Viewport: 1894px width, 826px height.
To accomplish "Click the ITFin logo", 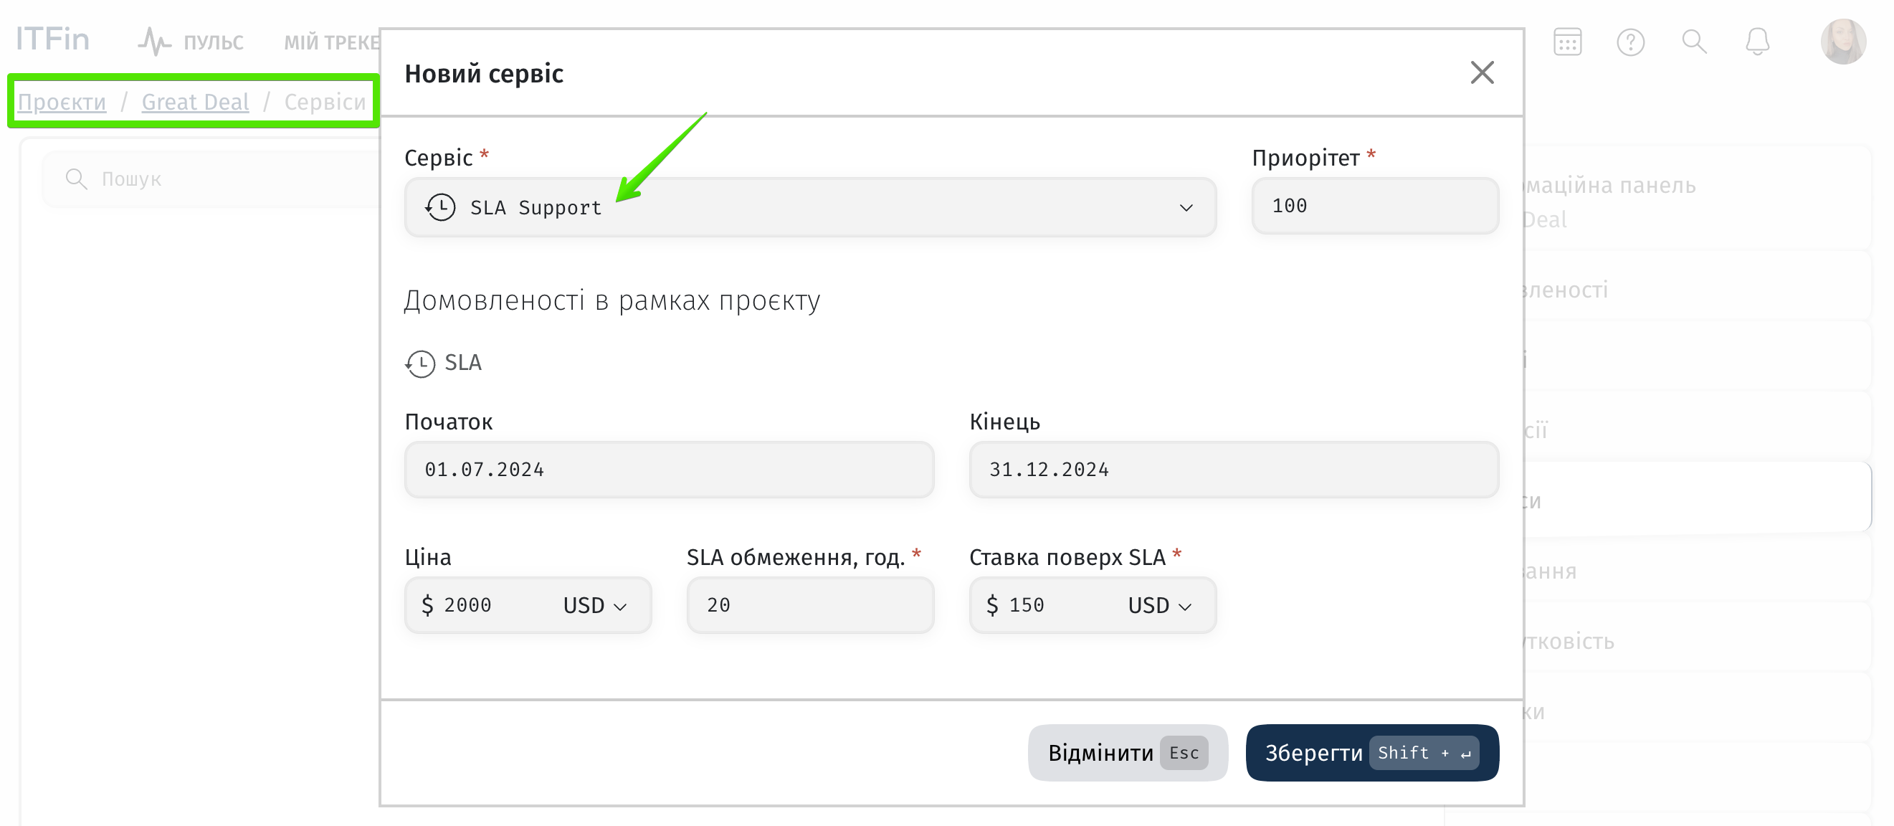I will click(x=52, y=39).
